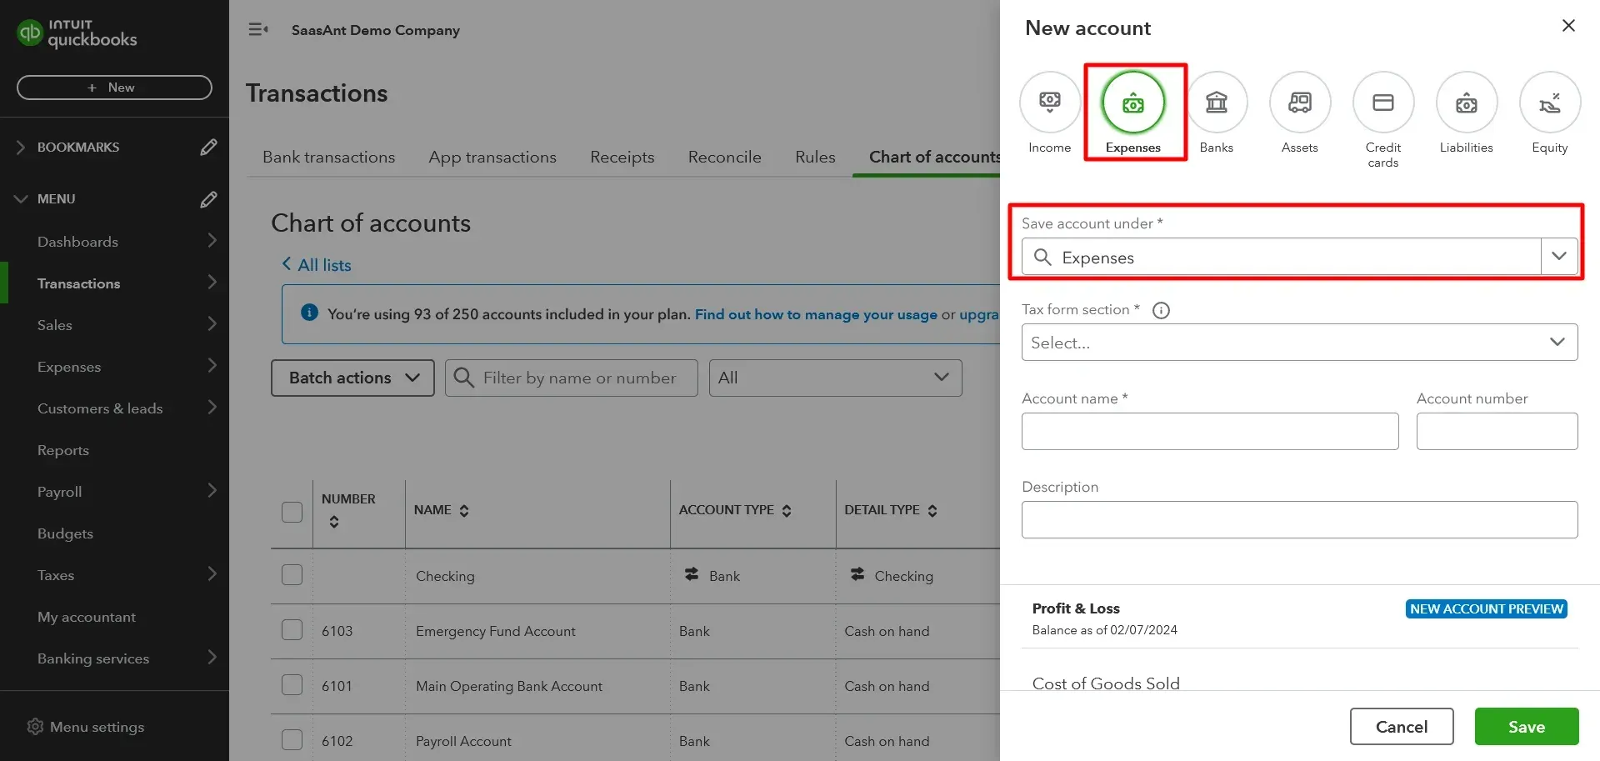Switch to Chart of accounts tab
Viewport: 1600px width, 761px height.
tap(934, 157)
